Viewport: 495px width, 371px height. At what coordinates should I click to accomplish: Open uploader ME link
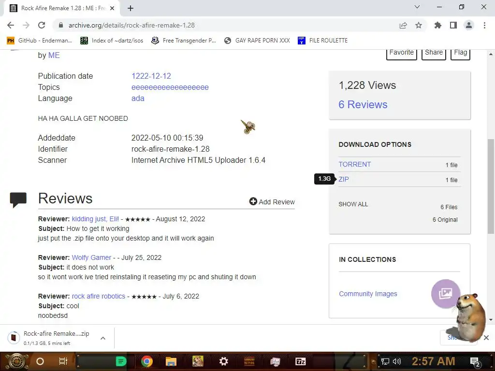pos(54,55)
